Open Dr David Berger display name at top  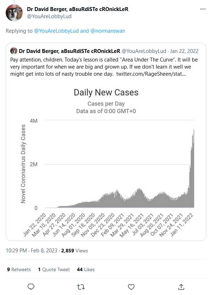[x=78, y=9]
